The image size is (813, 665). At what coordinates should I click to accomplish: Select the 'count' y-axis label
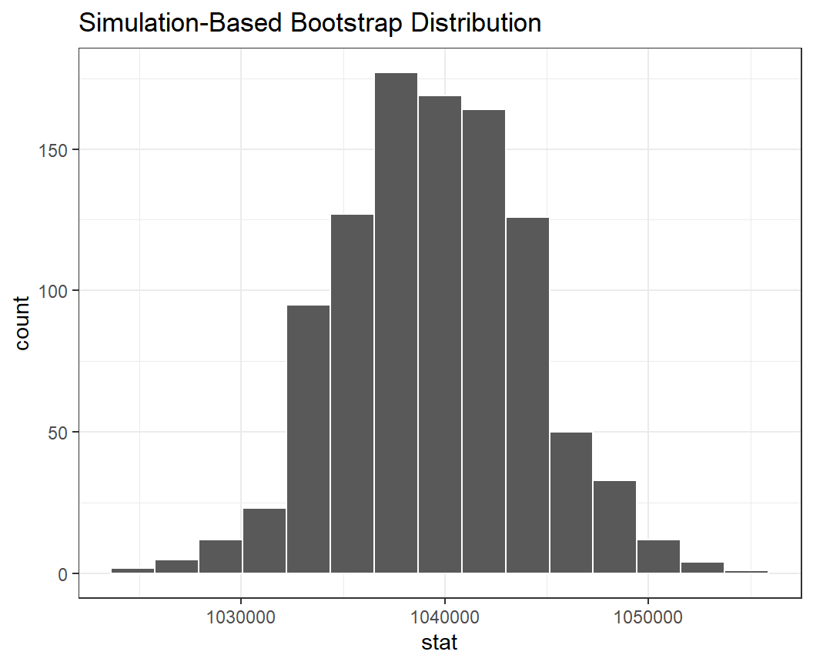22,322
